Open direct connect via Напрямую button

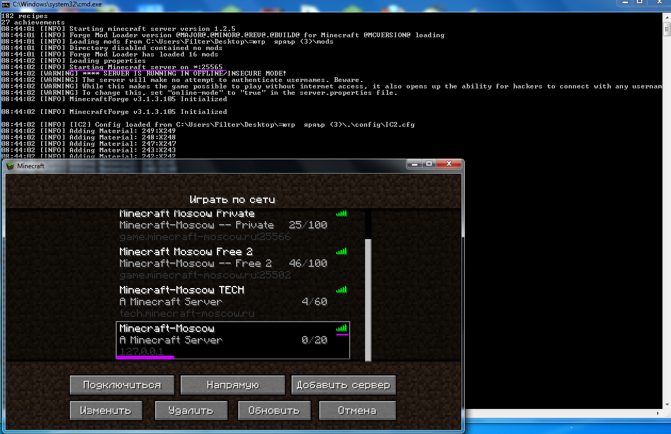click(233, 385)
